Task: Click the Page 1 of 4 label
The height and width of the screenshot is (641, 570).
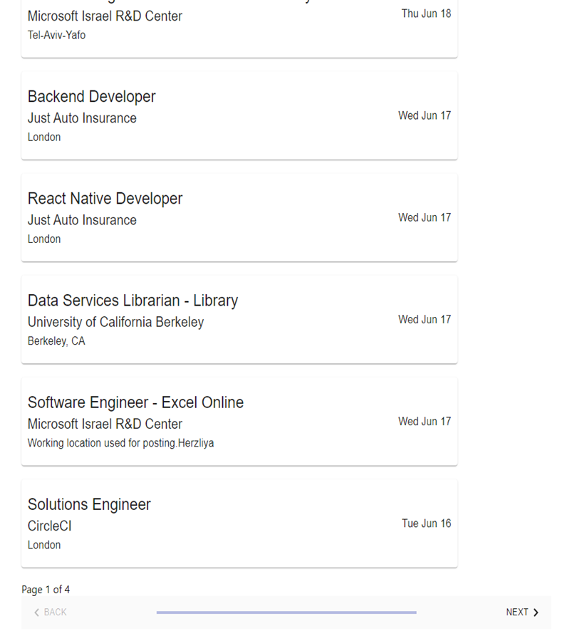Action: click(x=45, y=589)
